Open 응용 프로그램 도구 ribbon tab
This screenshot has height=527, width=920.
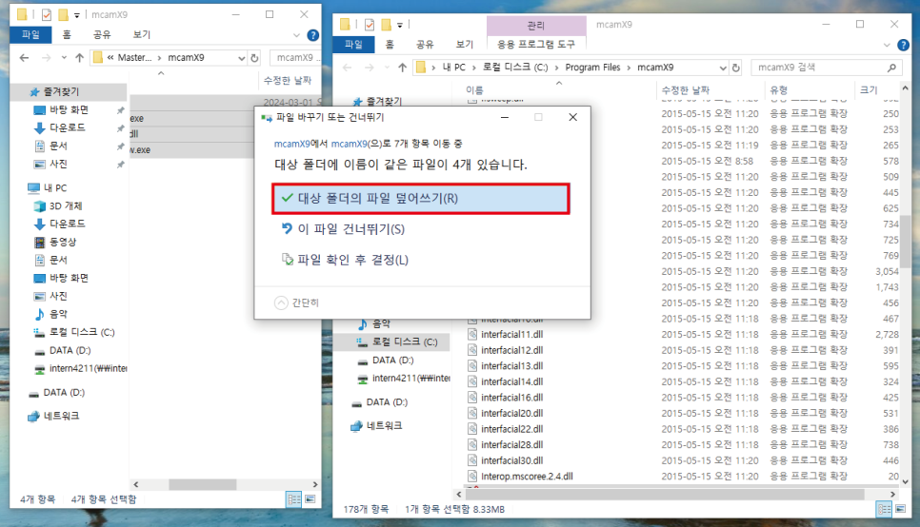click(x=536, y=44)
